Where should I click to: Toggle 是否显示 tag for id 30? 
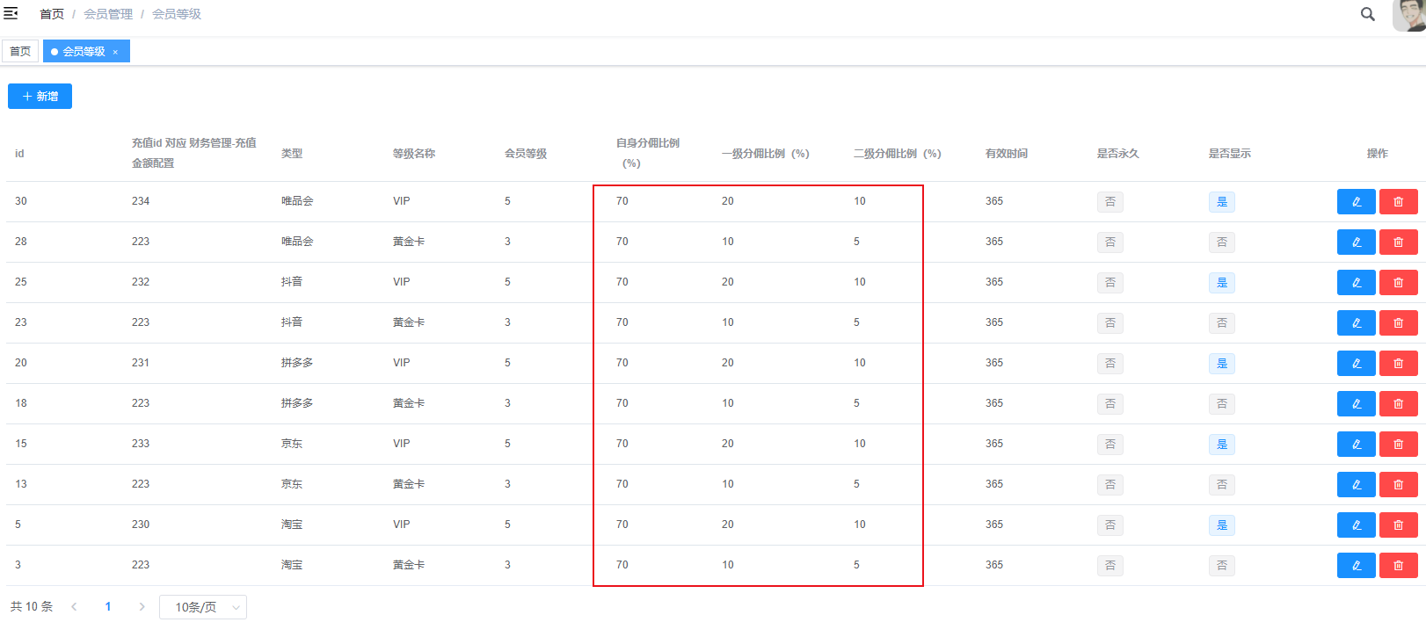(x=1221, y=202)
